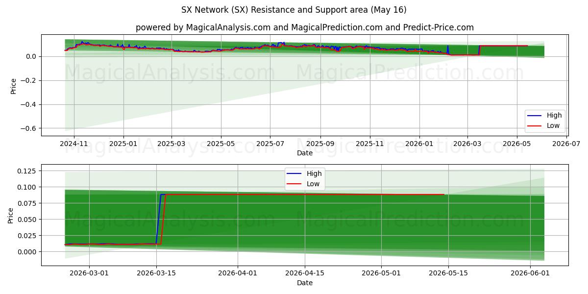Click the 'Price' axis label of bottom chart
The image size is (588, 294).
10,216
